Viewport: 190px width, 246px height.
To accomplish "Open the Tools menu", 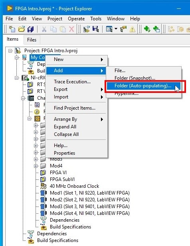I will (96, 19).
